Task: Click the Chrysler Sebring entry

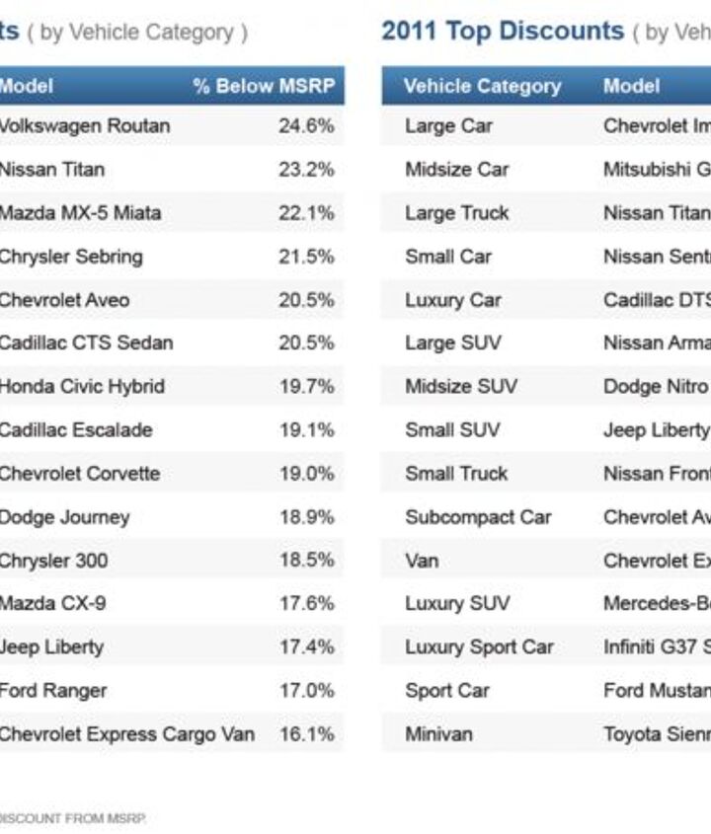Action: pyautogui.click(x=71, y=257)
